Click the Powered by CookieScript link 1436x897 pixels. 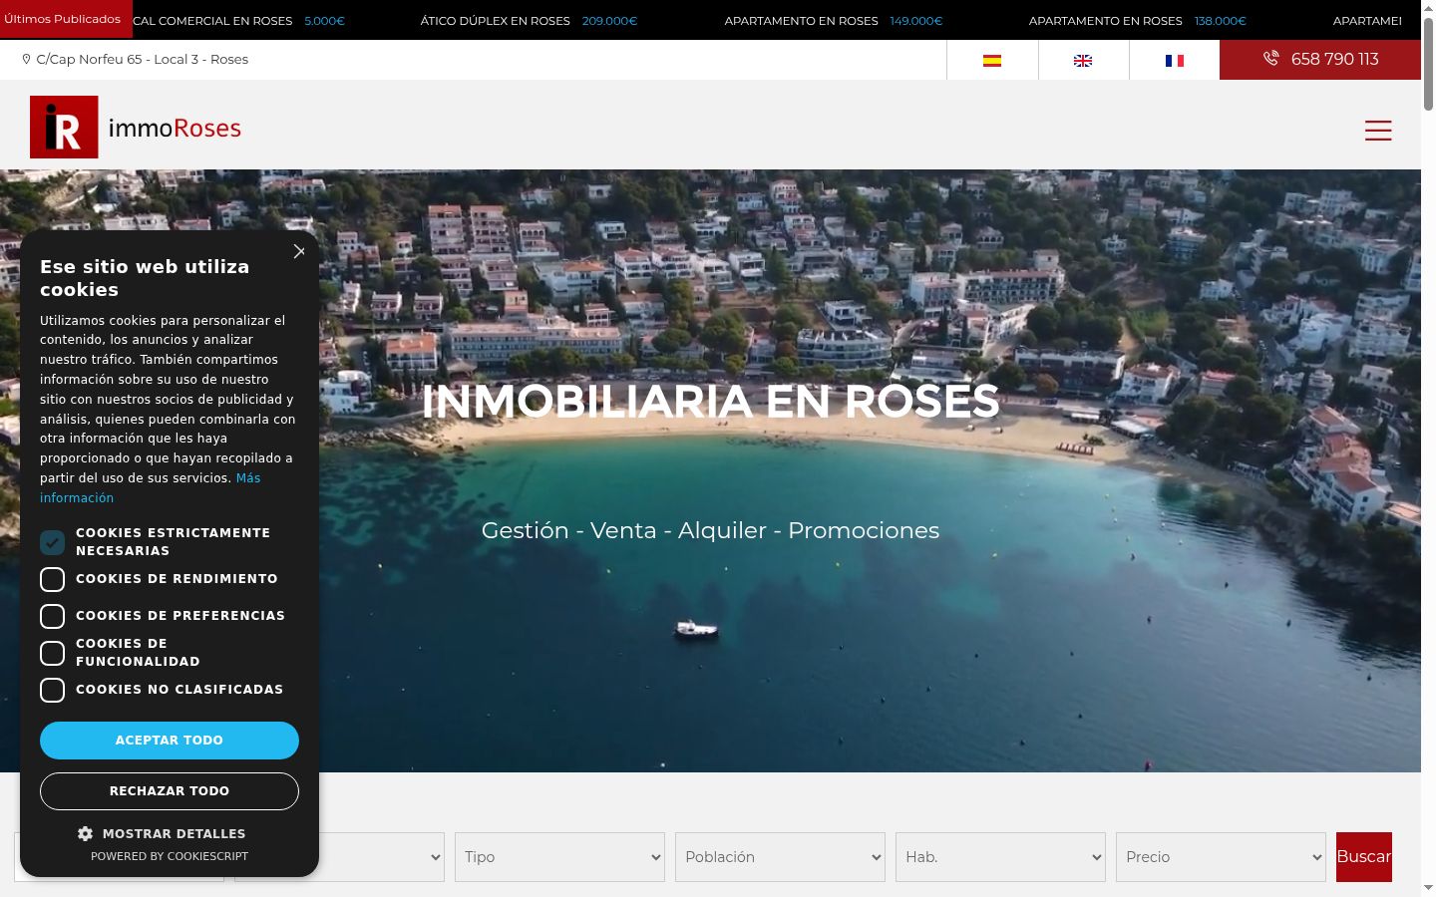170,856
